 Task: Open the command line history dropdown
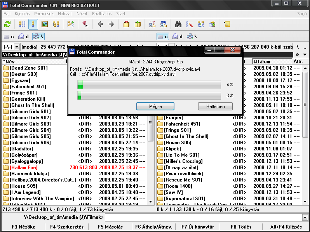[x=305, y=218]
